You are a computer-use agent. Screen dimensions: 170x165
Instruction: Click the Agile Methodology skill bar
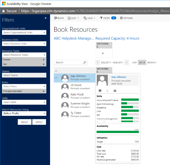pyautogui.click(x=130, y=103)
